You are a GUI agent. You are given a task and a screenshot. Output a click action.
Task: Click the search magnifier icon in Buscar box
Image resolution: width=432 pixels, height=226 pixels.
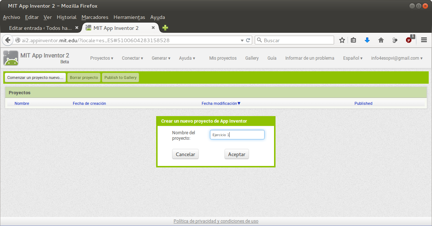[259, 40]
